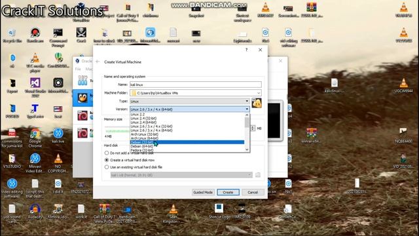Click the Recycle Bin desktop icon

(12, 35)
